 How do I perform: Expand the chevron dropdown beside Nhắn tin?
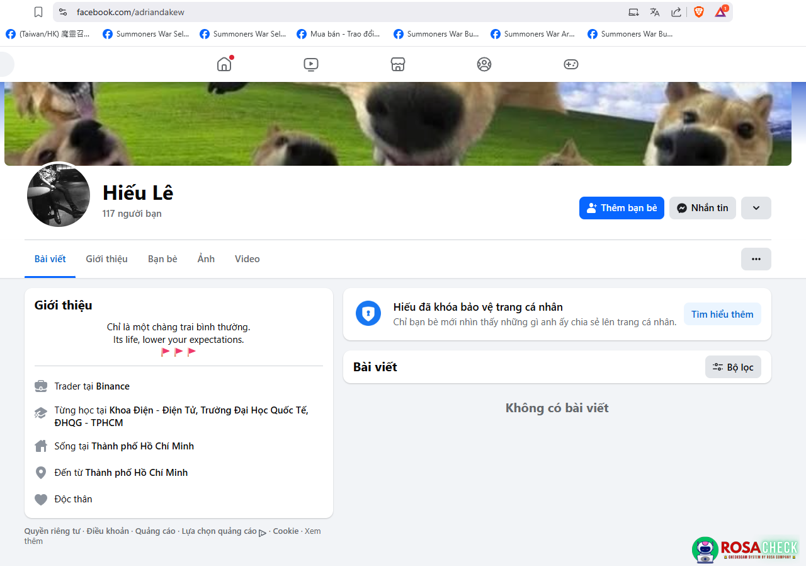[756, 208]
